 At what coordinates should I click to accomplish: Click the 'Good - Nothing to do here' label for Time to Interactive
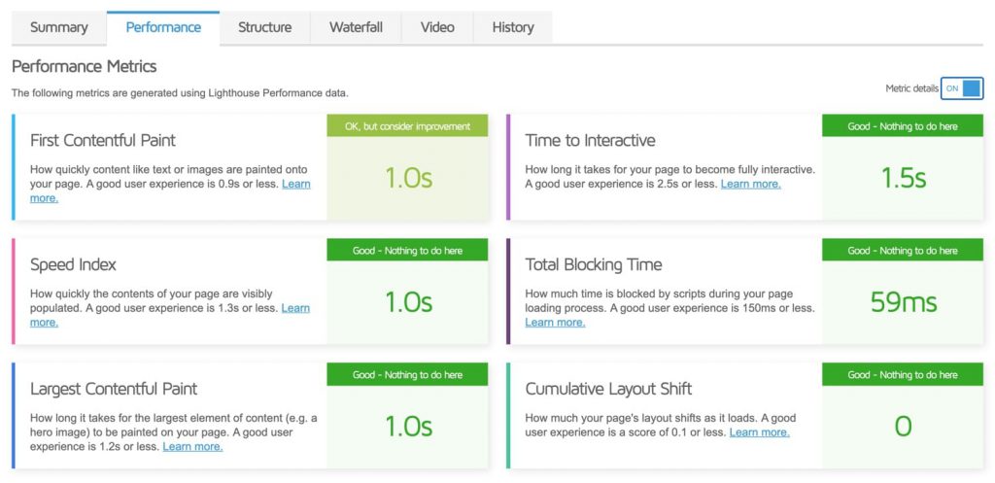(x=903, y=126)
